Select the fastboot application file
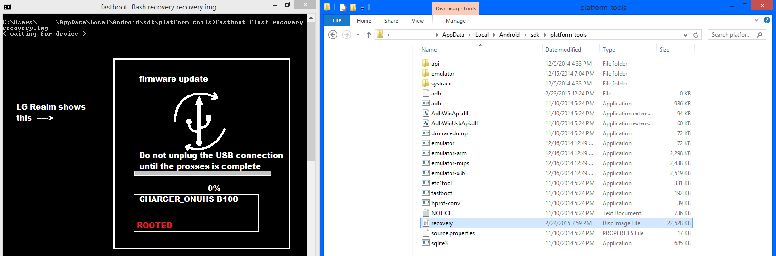Screen dimensions: 776x256 [441, 193]
